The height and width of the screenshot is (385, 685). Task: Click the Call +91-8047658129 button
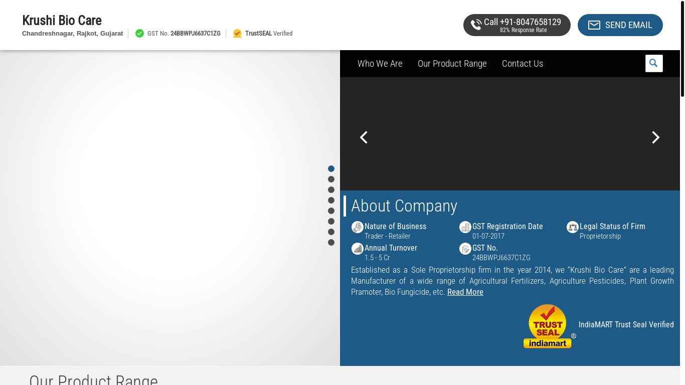[517, 25]
